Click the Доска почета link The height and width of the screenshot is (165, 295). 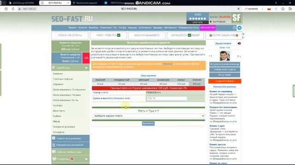point(223,44)
